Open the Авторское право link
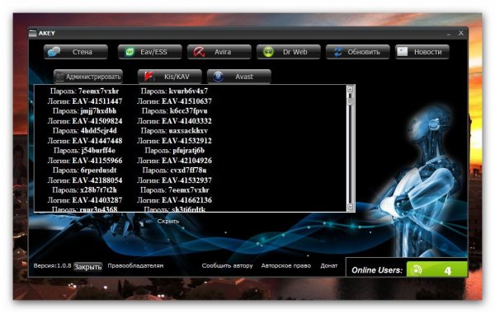495x313 pixels. (285, 266)
